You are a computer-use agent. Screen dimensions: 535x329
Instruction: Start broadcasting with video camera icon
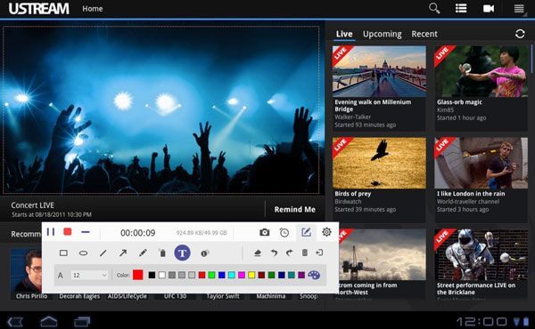(x=489, y=9)
